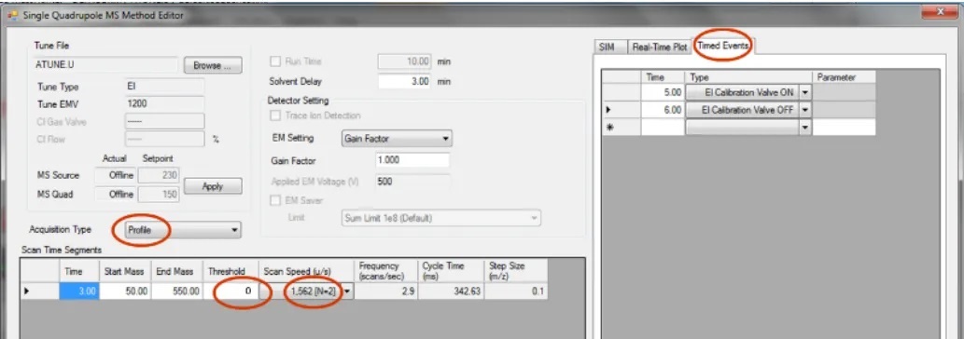Open the EI Calibration Valve OFF dropdown arrow
964x339 pixels.
point(804,110)
